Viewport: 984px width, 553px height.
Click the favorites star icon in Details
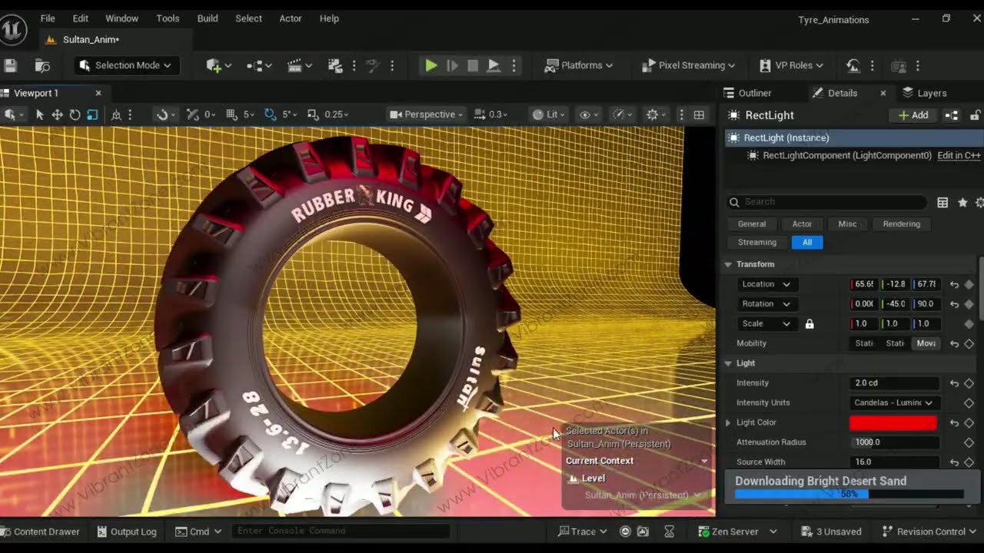962,202
